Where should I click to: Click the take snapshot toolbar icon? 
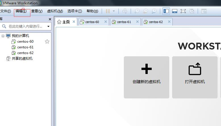[137, 11]
